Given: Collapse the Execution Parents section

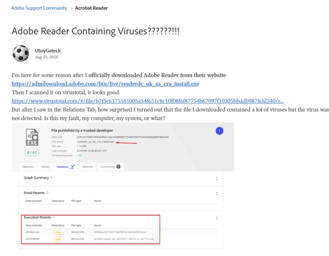Looking at the screenshot, I should point(217,218).
